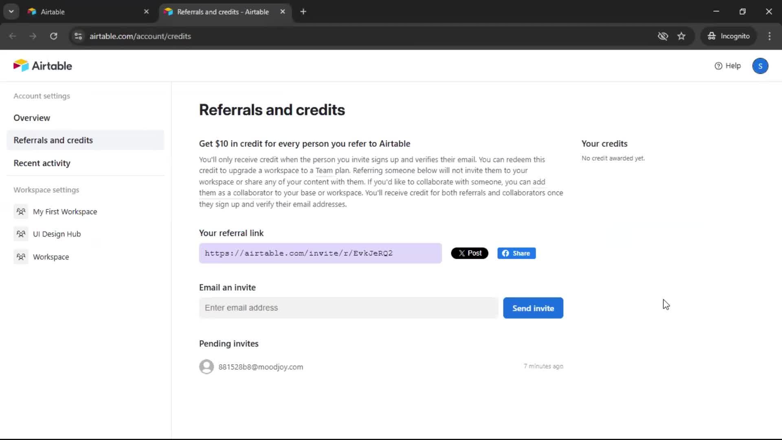
Task: Click the third-party cookies blocked eye icon
Action: (x=663, y=36)
